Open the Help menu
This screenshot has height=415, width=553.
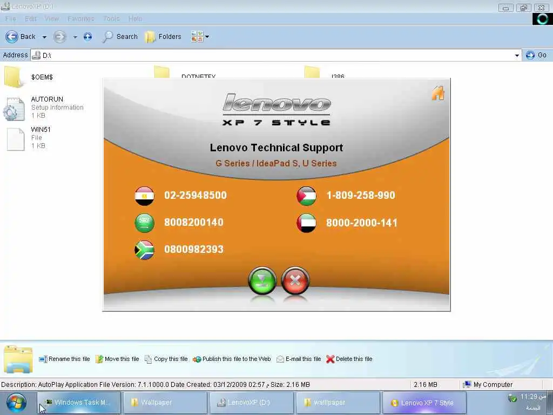point(136,19)
